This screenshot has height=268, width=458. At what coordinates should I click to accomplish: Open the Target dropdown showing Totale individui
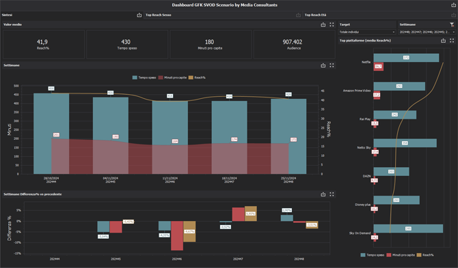pos(367,32)
